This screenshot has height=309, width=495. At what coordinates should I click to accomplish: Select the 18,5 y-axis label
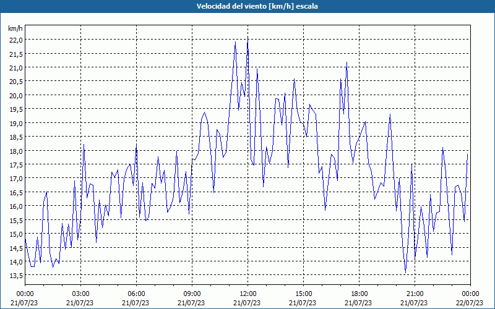[x=17, y=137]
